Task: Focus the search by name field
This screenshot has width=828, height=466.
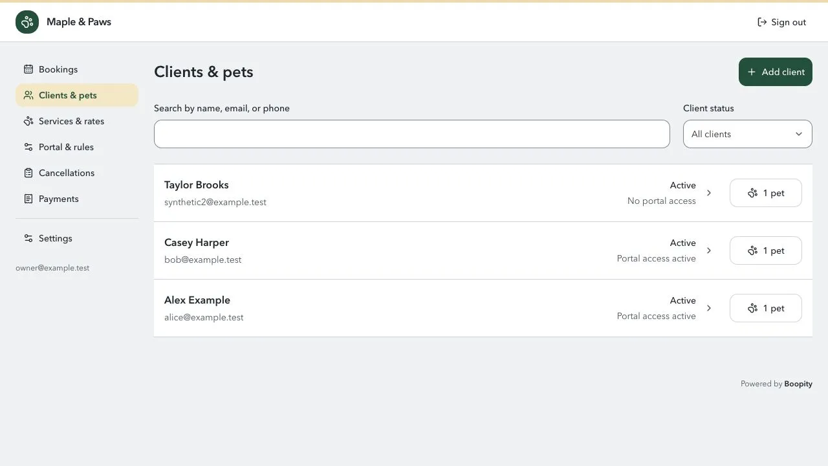Action: (x=412, y=134)
